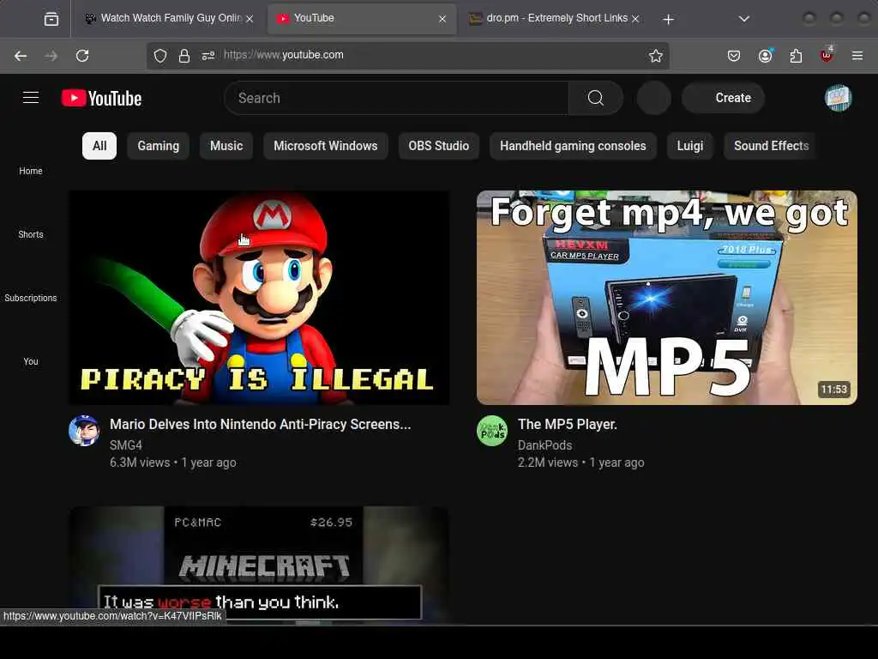
Task: Go back with the browser back arrow
Action: point(21,56)
